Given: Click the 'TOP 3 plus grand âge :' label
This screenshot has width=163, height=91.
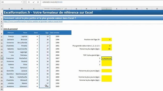Looking at the screenshot, I should pyautogui.click(x=92, y=55).
